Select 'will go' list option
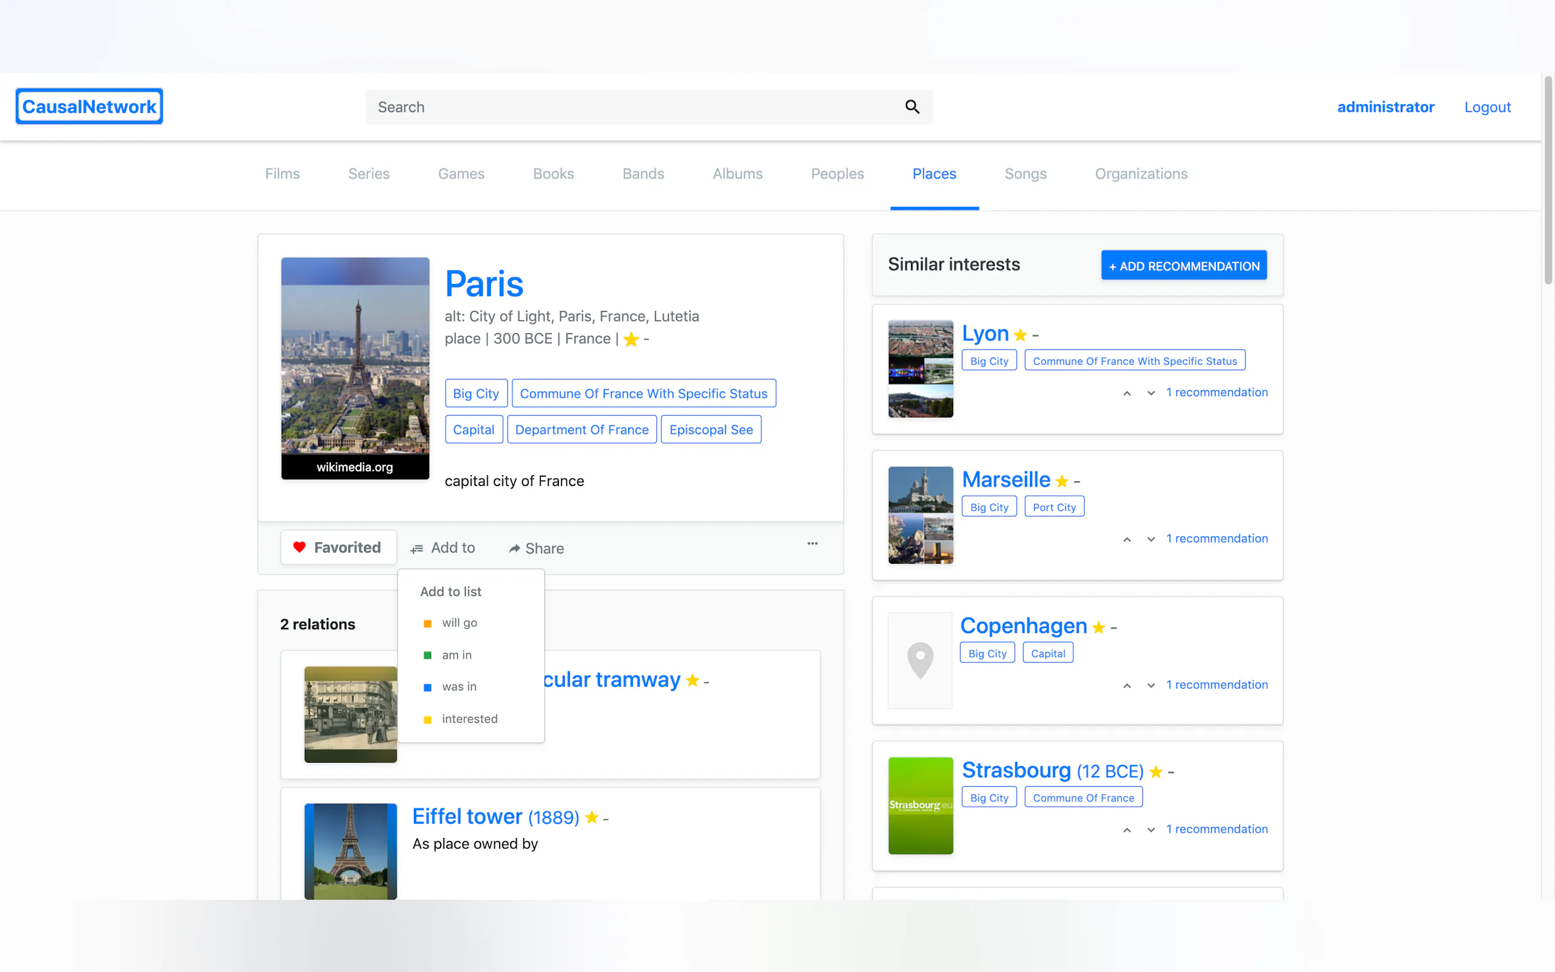 coord(459,623)
